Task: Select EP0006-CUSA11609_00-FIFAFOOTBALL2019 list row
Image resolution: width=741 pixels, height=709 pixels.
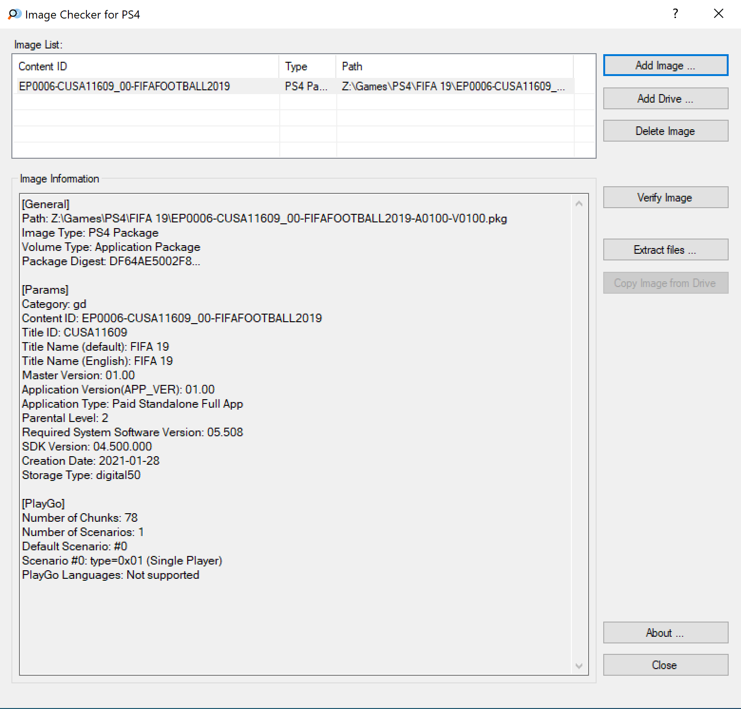Action: pos(295,86)
